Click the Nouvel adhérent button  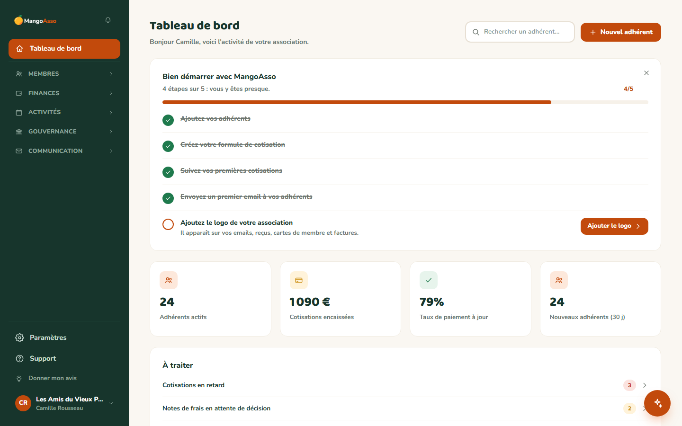click(621, 32)
